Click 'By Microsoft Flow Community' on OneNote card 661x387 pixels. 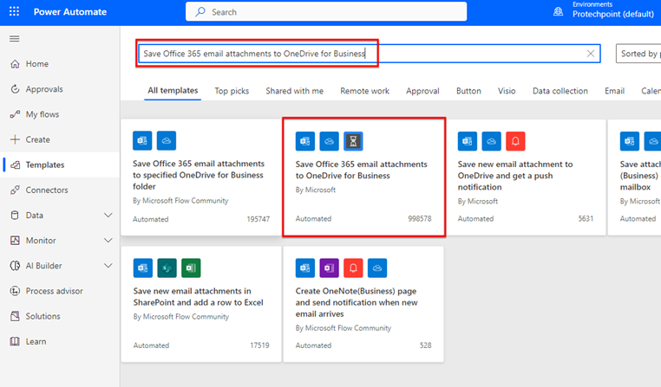344,328
